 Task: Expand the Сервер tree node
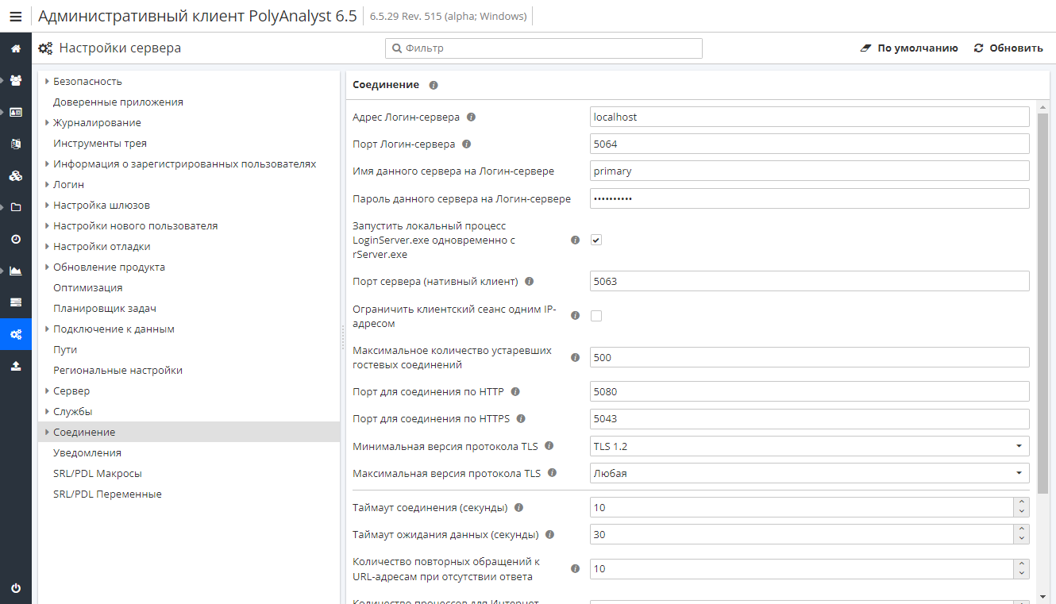point(47,390)
